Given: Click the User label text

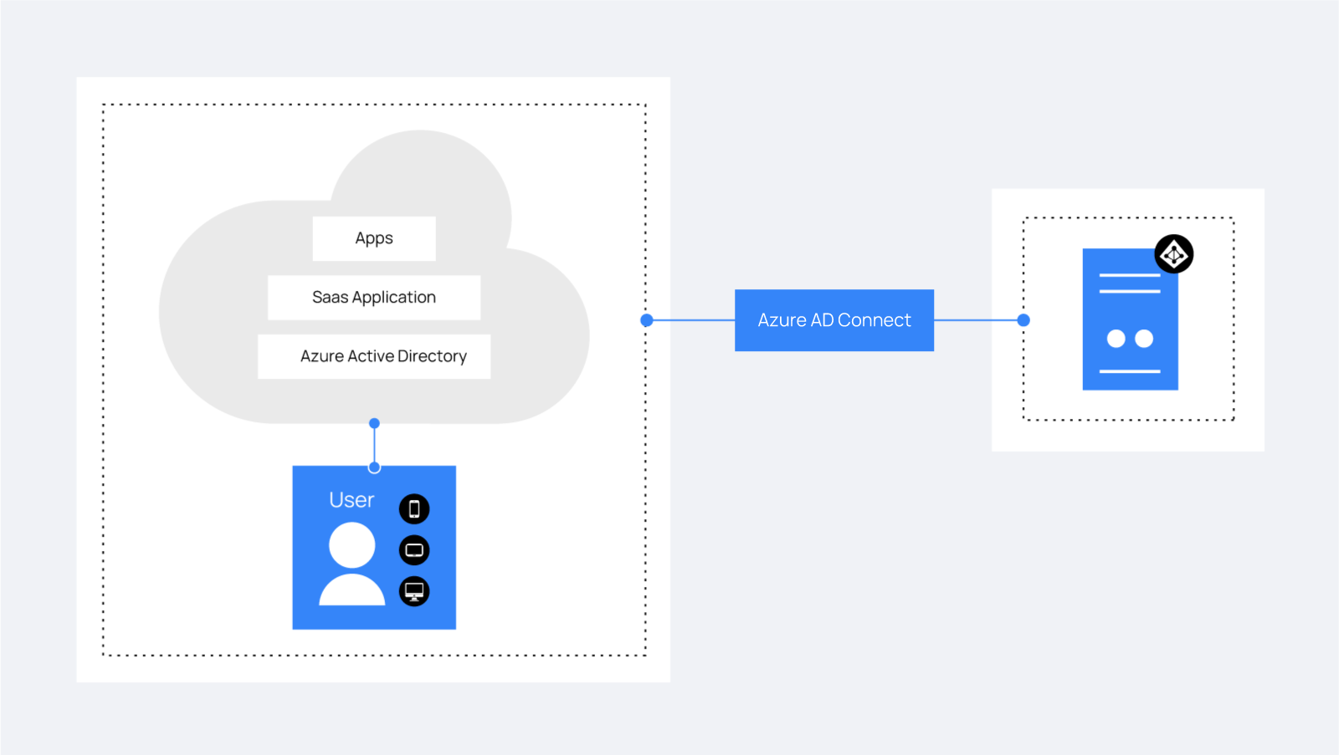Looking at the screenshot, I should 351,500.
